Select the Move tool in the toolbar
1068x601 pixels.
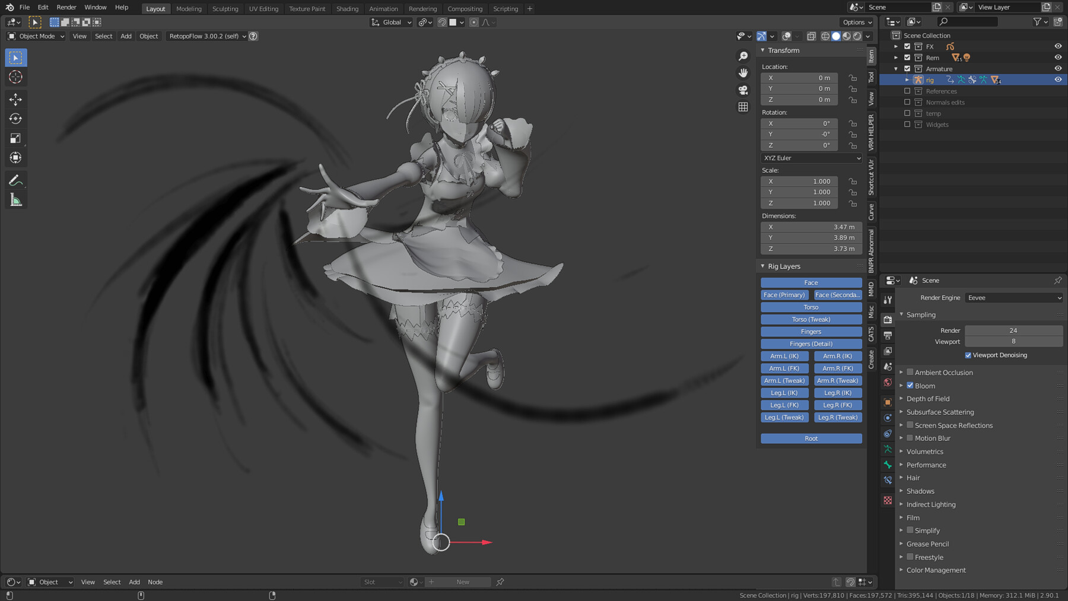click(16, 99)
